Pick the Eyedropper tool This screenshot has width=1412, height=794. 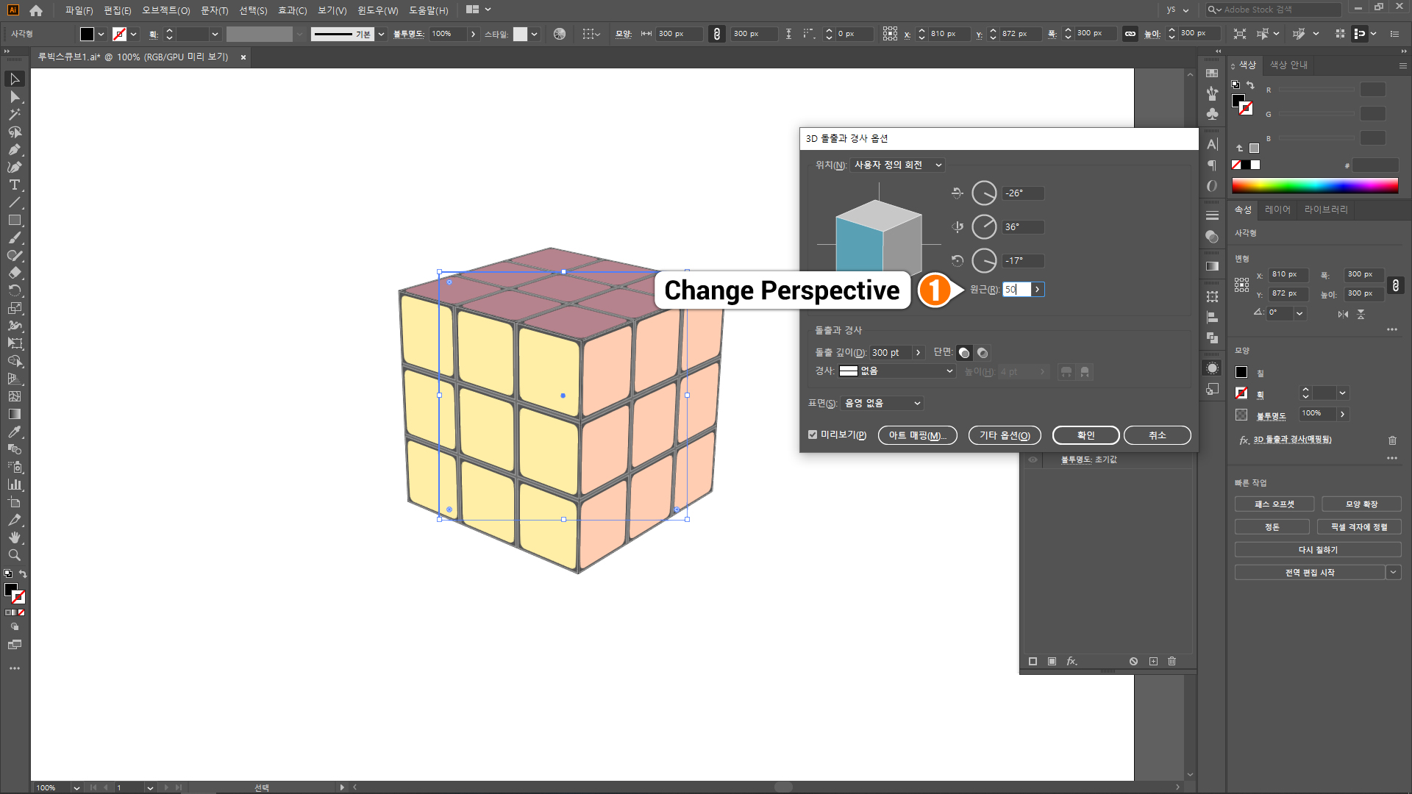click(14, 432)
